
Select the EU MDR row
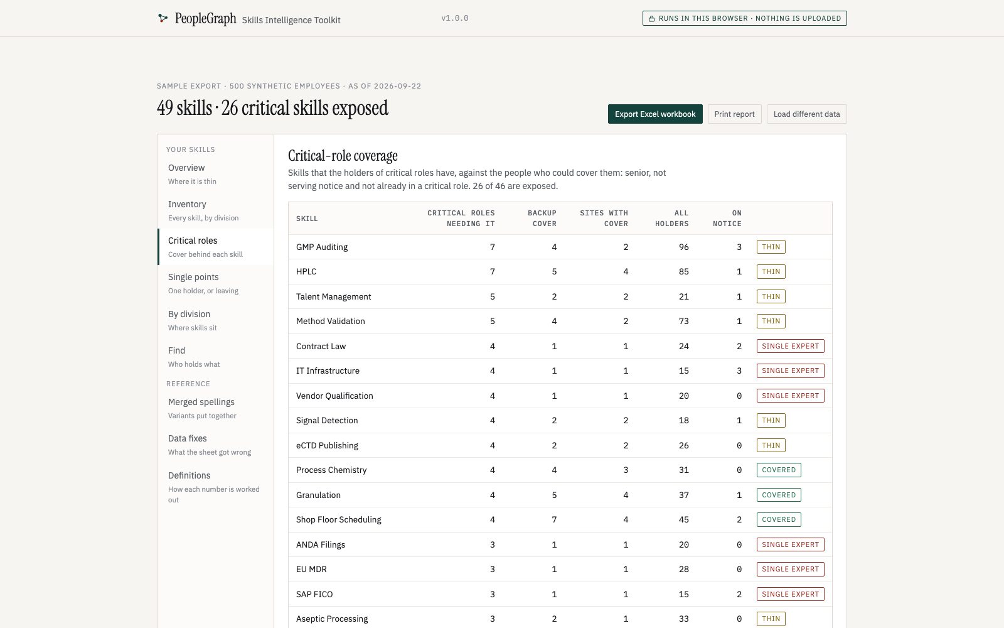[x=560, y=569]
